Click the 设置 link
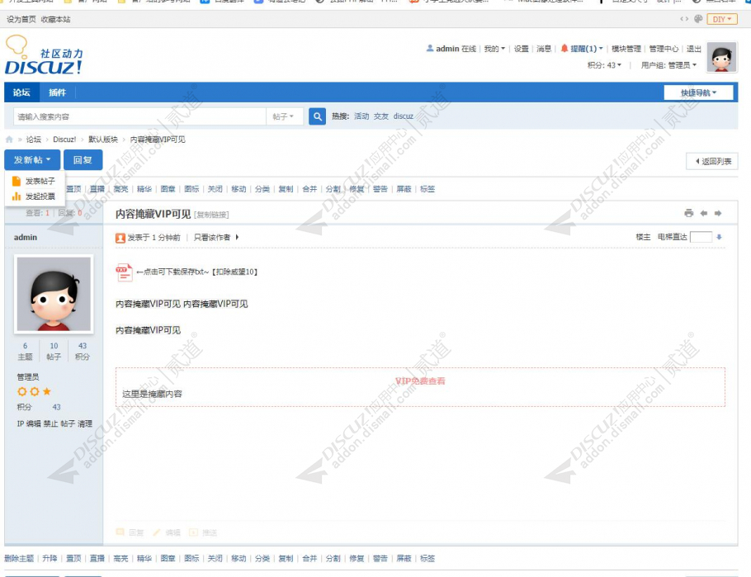751x577 pixels. tap(521, 49)
